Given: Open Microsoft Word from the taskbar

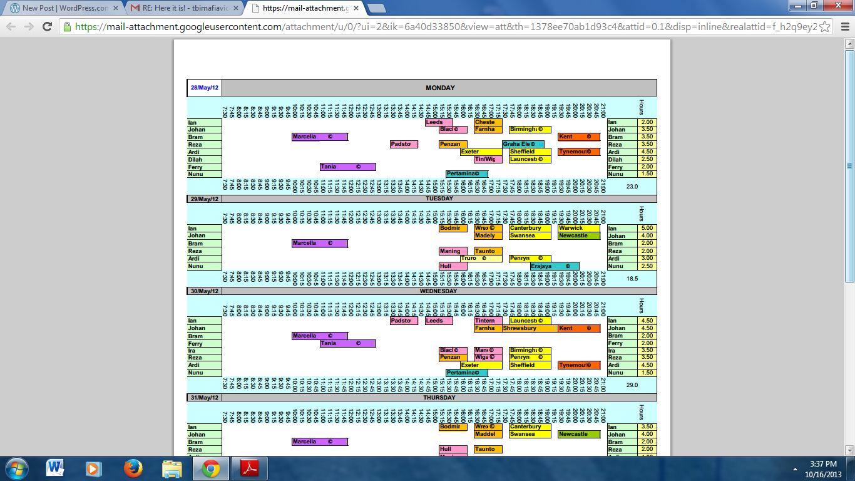Looking at the screenshot, I should tap(55, 468).
